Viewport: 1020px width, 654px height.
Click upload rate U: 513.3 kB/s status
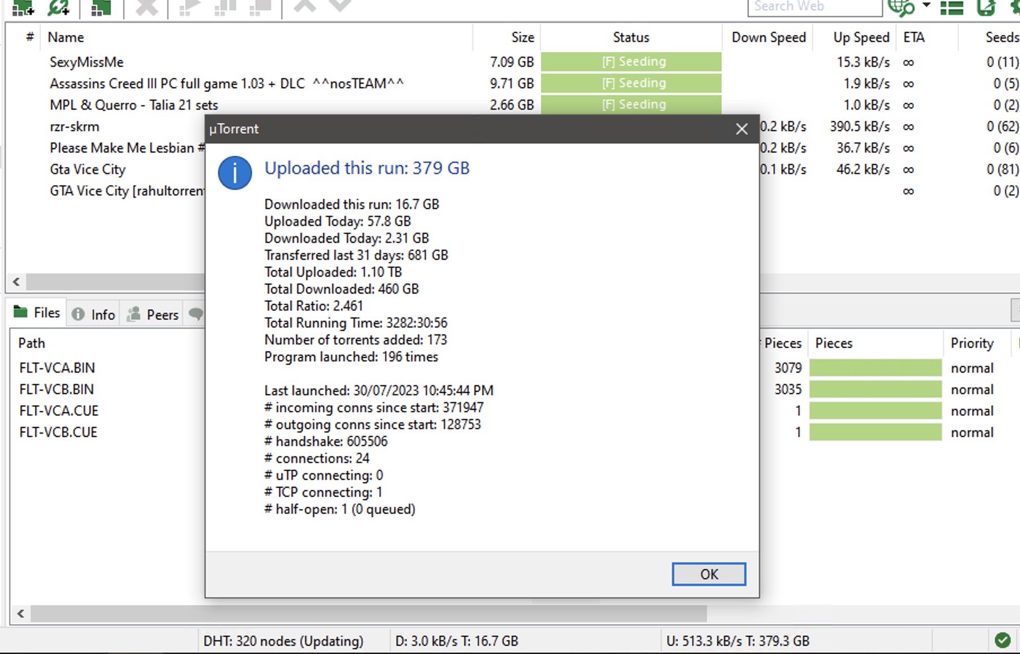738,641
